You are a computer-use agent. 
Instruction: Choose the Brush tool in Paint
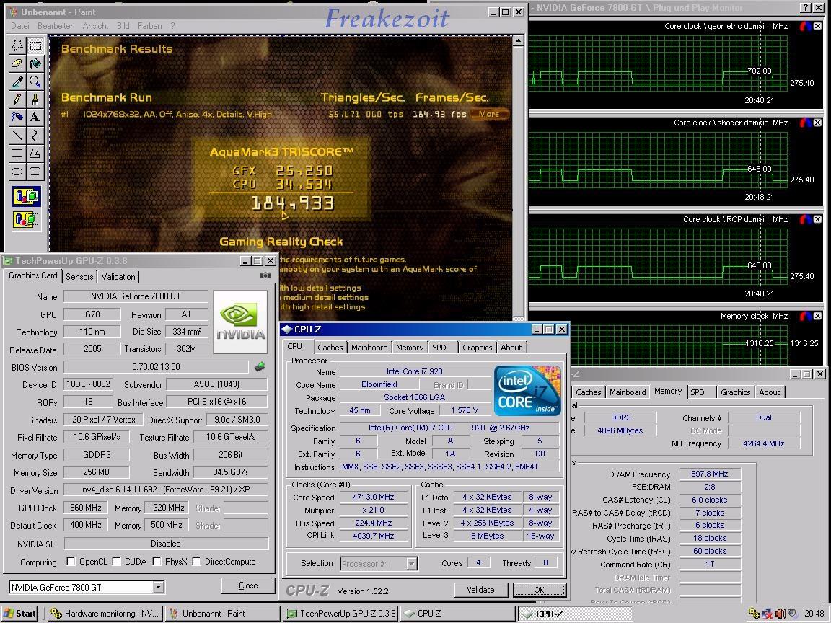(x=35, y=99)
